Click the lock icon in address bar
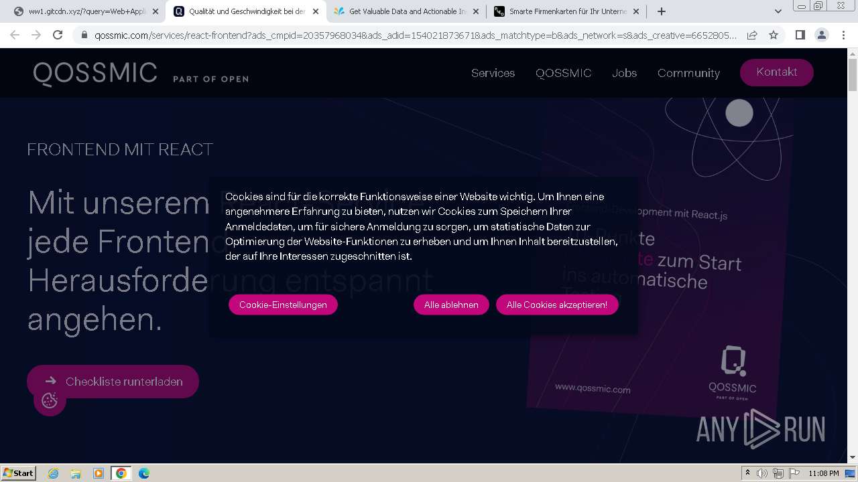858x482 pixels. [x=84, y=35]
